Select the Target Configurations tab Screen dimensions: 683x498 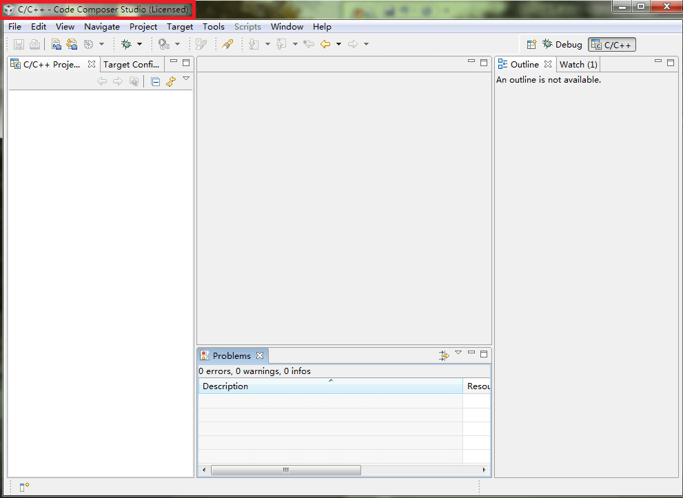pos(131,64)
